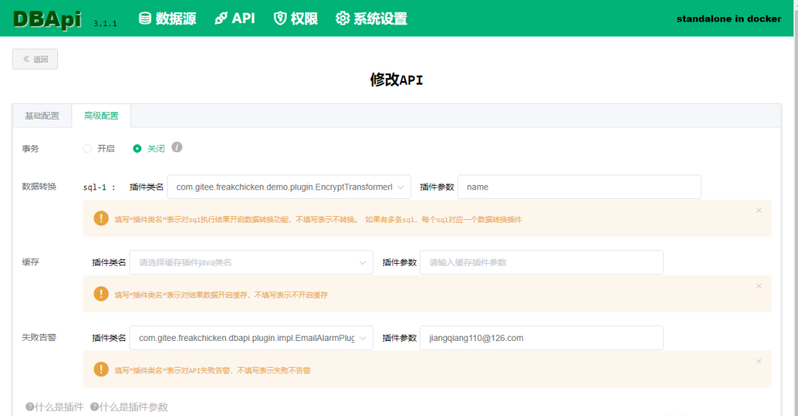
Task: Click the info icon next to 关闭
Action: tap(176, 147)
